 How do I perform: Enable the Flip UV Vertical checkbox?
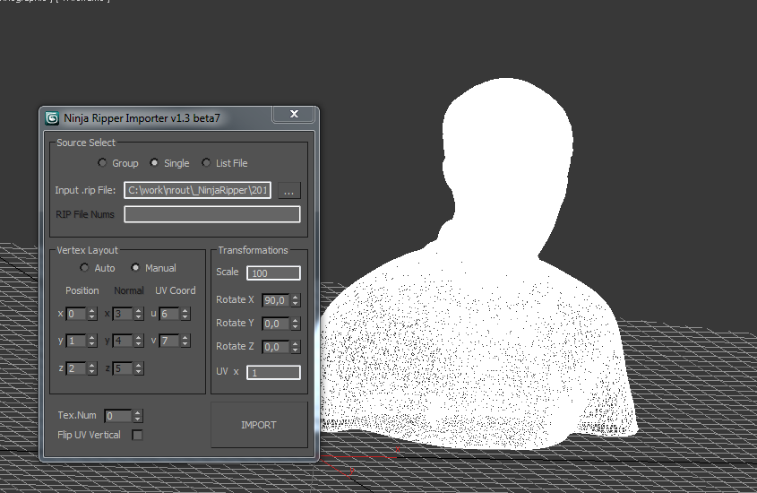pyautogui.click(x=137, y=436)
